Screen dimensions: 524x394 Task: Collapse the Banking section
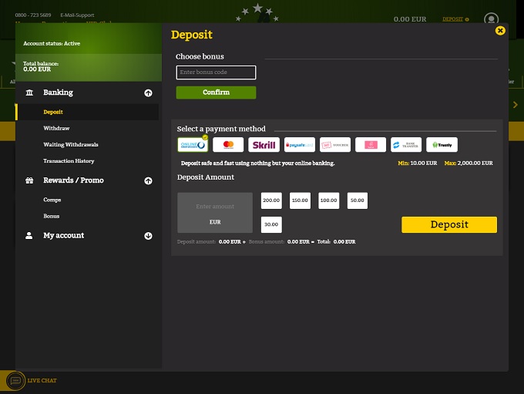[148, 93]
